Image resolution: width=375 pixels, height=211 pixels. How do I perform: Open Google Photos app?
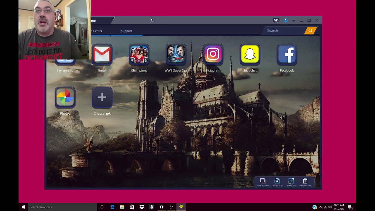(65, 98)
